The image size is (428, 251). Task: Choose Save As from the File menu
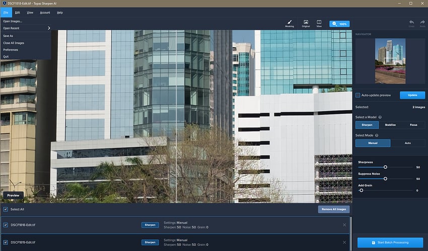point(8,36)
